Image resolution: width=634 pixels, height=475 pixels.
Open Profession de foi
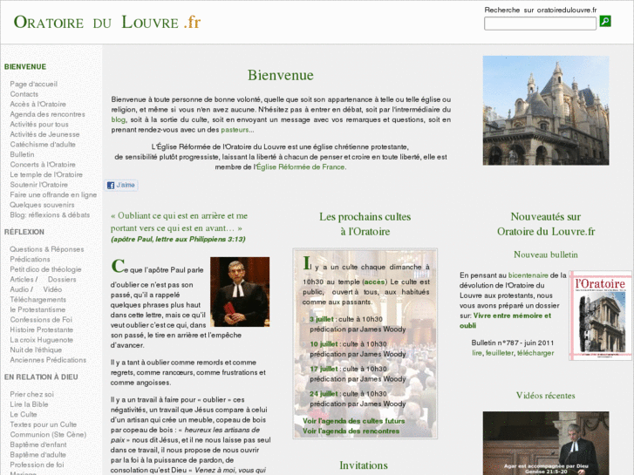pyautogui.click(x=37, y=465)
